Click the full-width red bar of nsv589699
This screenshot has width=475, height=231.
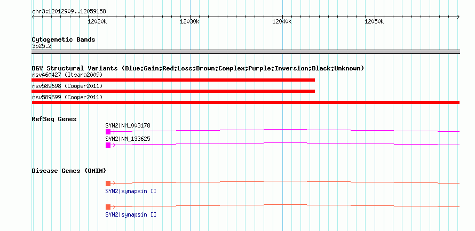click(246, 102)
